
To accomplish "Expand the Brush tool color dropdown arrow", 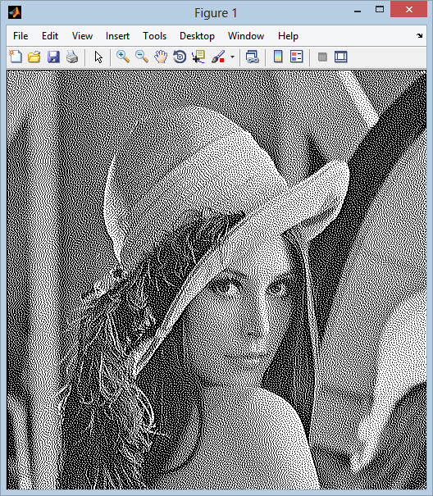I will pos(233,57).
